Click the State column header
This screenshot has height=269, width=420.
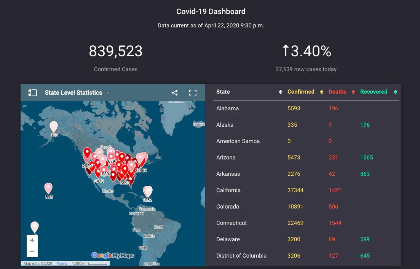pos(223,92)
